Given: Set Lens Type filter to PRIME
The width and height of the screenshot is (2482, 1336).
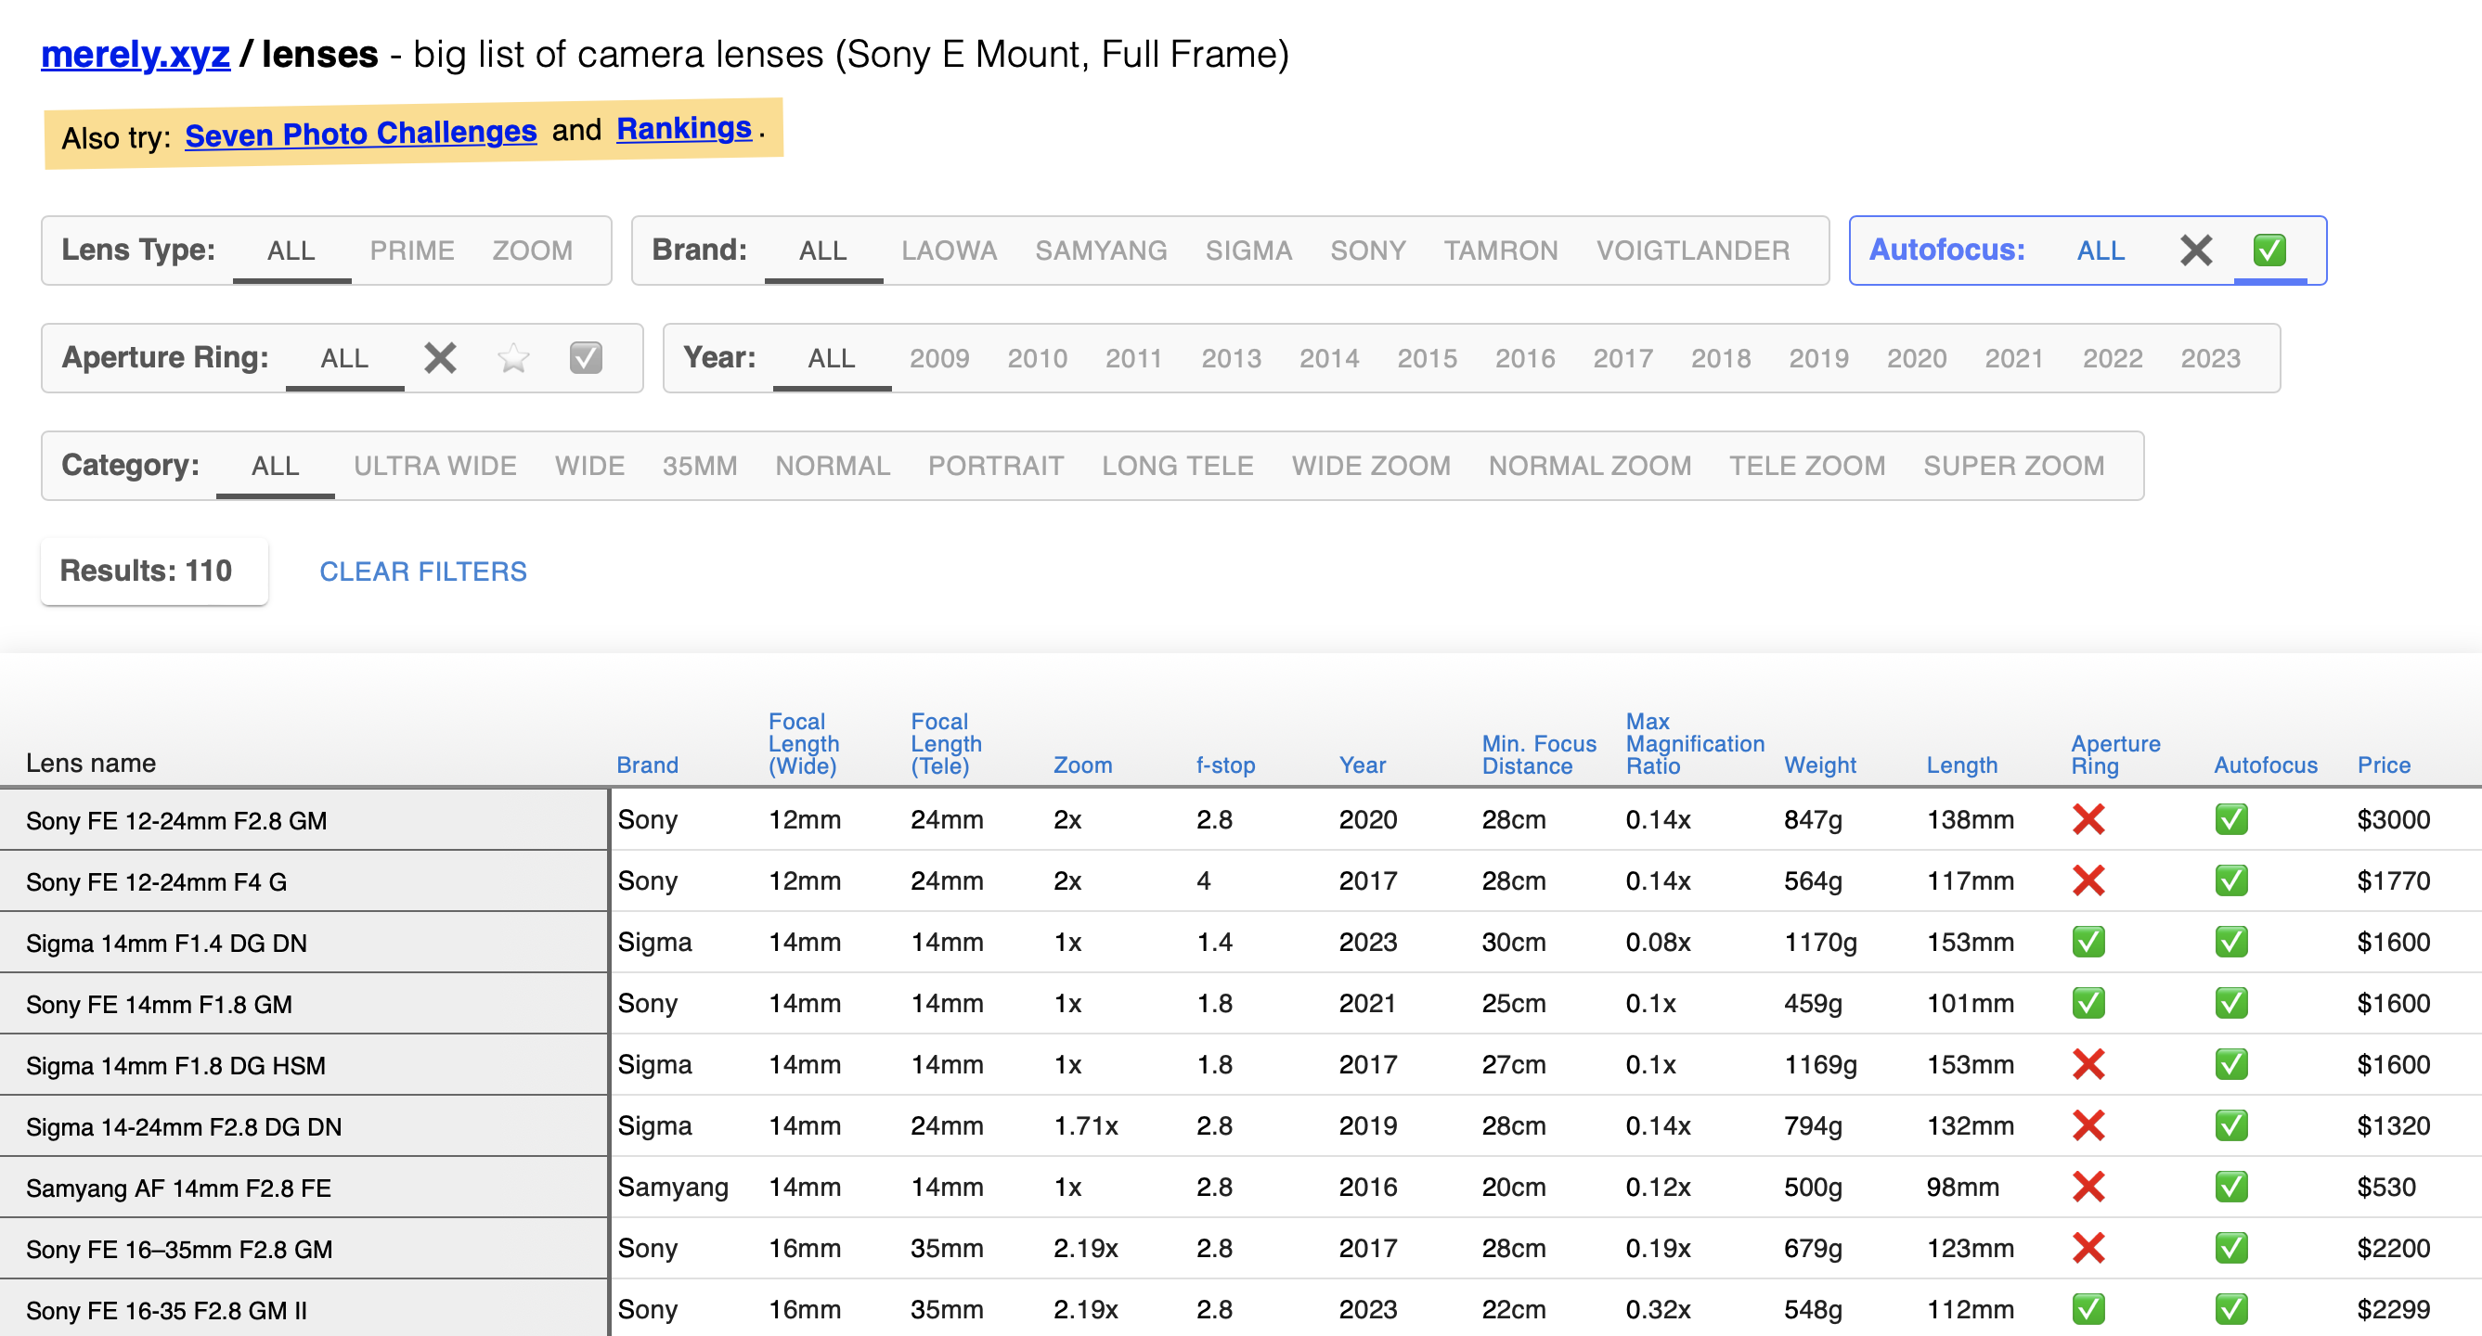Looking at the screenshot, I should (412, 250).
